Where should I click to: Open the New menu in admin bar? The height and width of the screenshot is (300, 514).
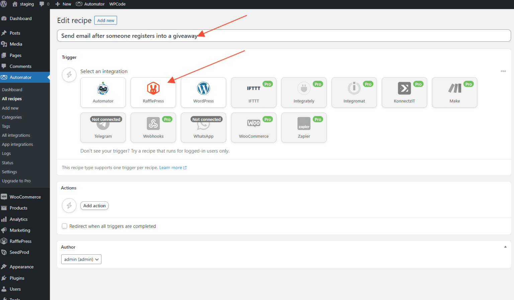(63, 4)
